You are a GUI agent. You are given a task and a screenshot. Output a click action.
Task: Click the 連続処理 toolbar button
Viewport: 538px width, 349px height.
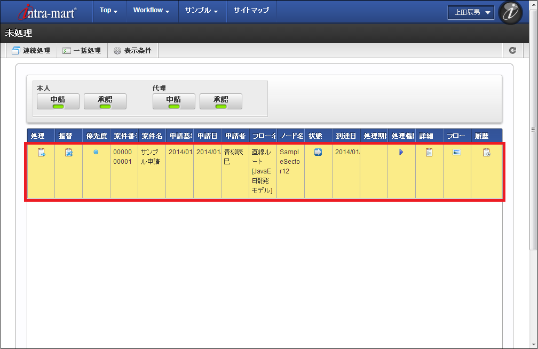pyautogui.click(x=31, y=51)
